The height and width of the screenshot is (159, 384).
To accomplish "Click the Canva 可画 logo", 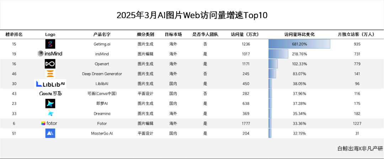I will point(50,93).
